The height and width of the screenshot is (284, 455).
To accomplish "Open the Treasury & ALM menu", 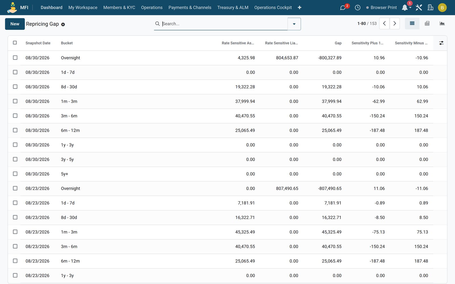I will click(233, 7).
